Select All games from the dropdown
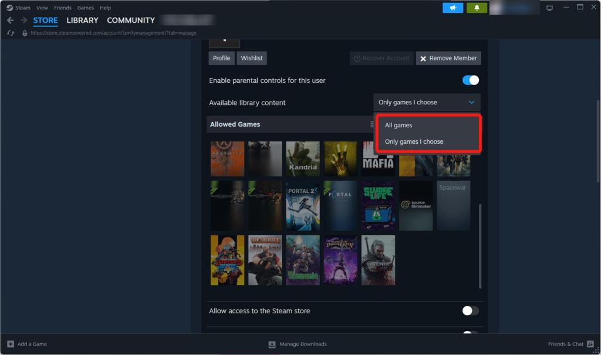 [x=397, y=125]
